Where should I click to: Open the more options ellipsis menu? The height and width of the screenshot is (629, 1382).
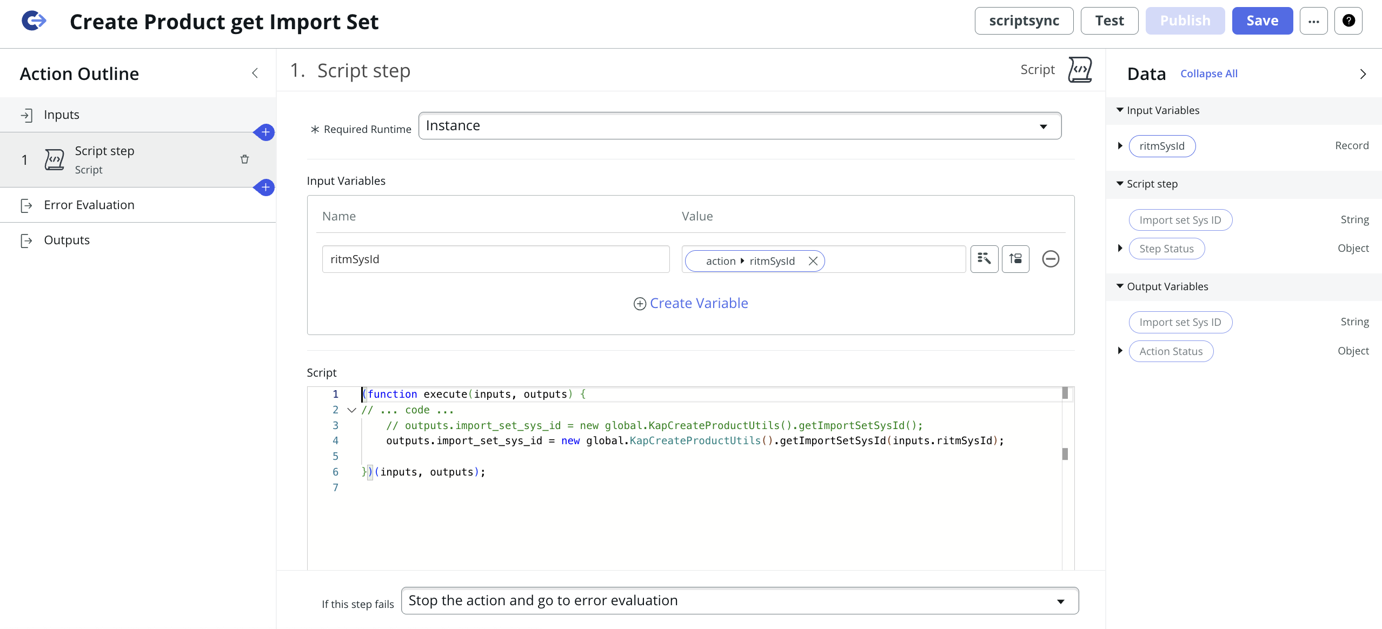[1314, 21]
